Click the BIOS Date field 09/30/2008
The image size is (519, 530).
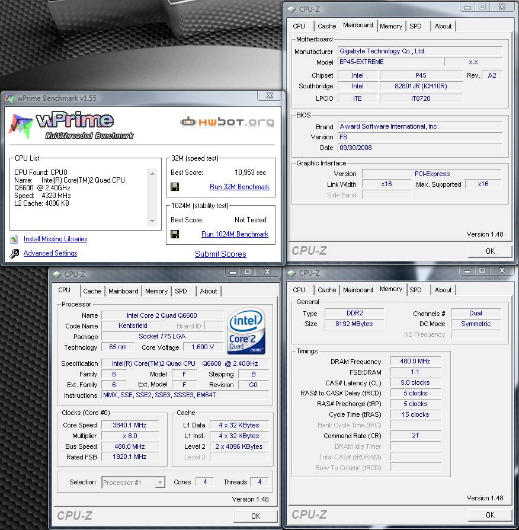point(420,148)
